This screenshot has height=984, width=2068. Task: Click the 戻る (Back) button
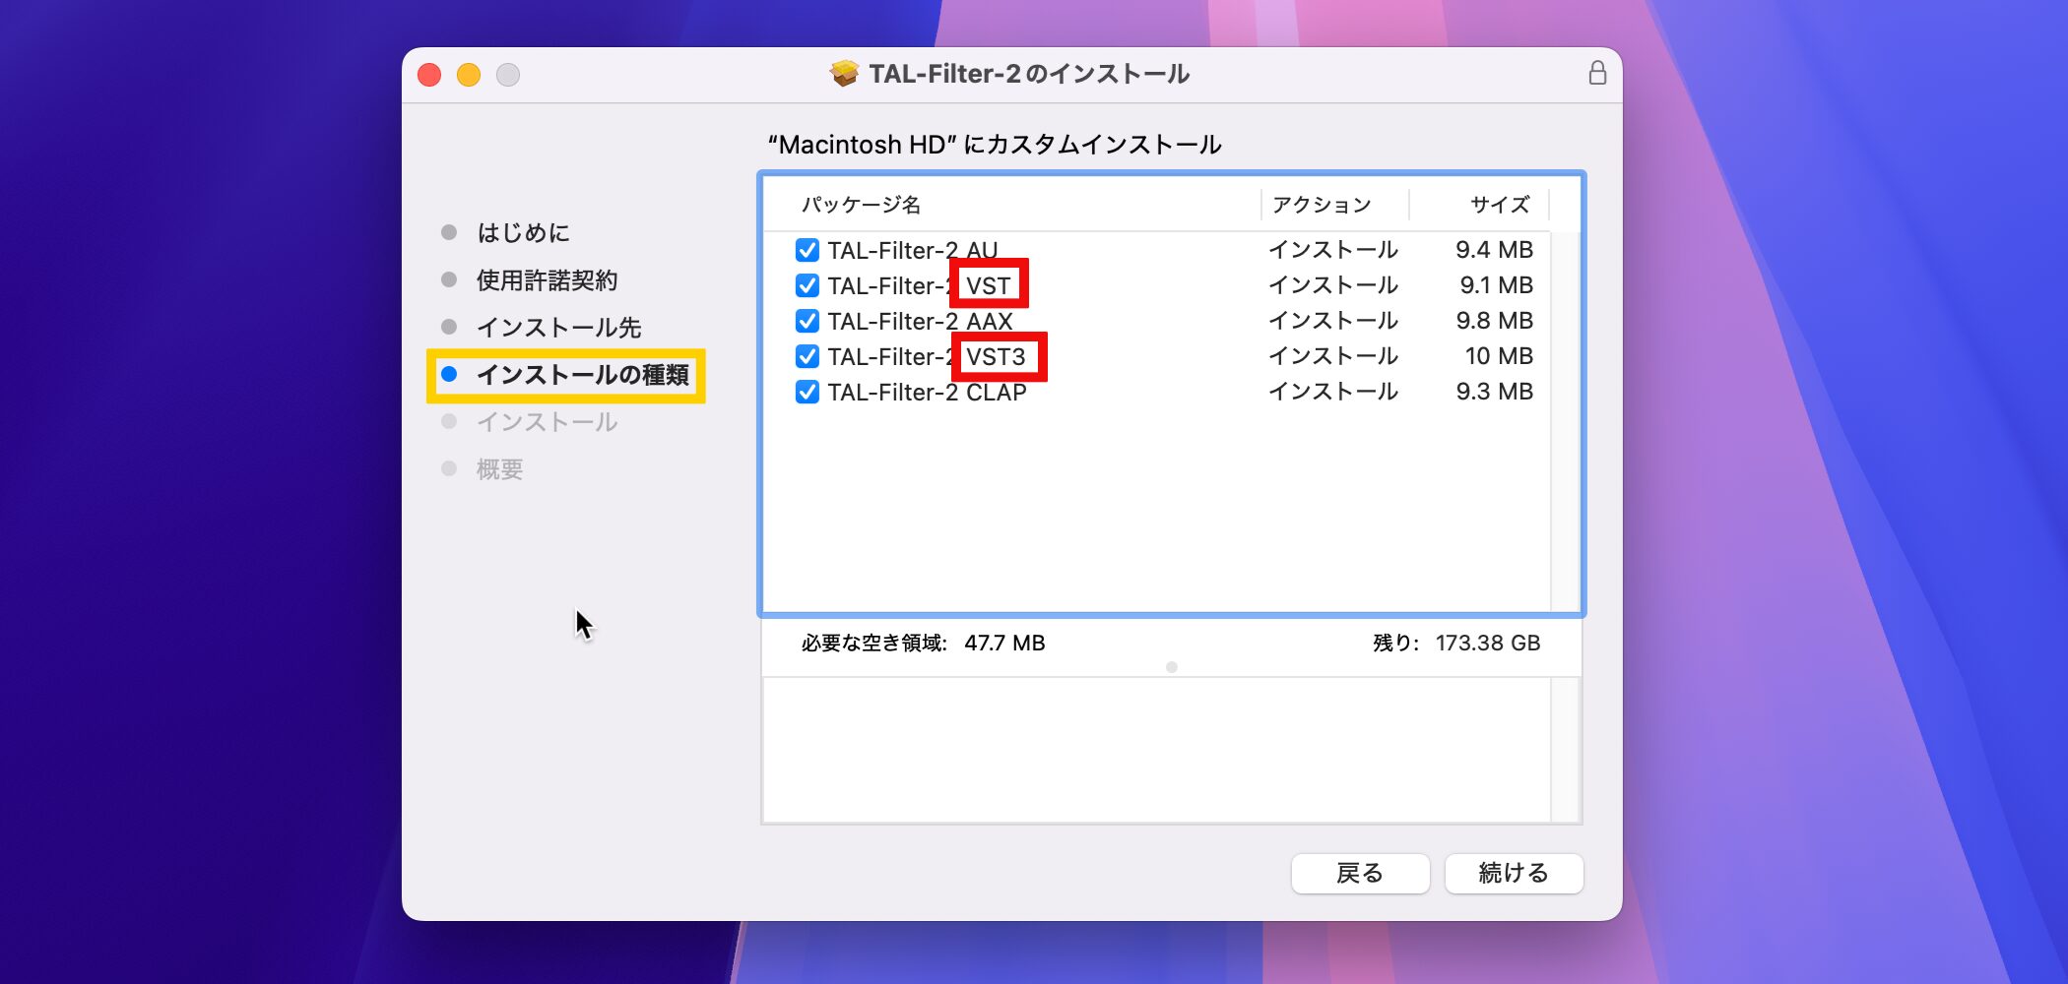(x=1360, y=873)
